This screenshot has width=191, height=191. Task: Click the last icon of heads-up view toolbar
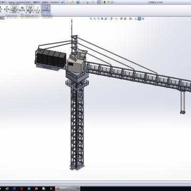pos(143,19)
